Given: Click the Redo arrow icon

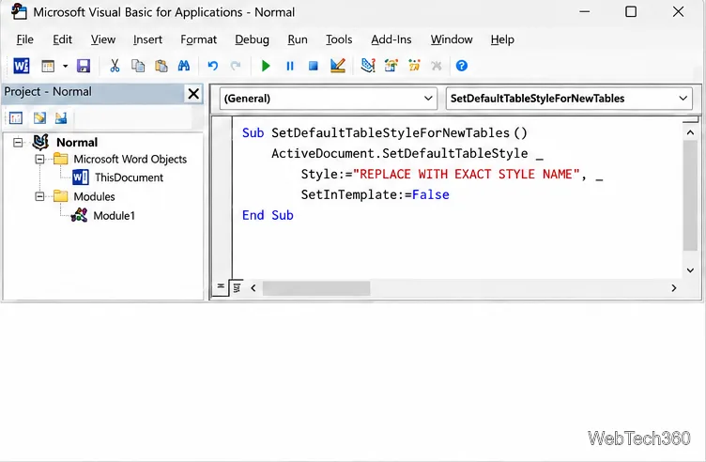Looking at the screenshot, I should [x=235, y=66].
